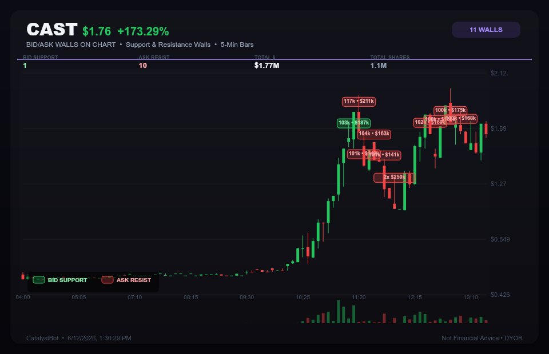Click the 104k • $163k ask wall label

tap(374, 134)
